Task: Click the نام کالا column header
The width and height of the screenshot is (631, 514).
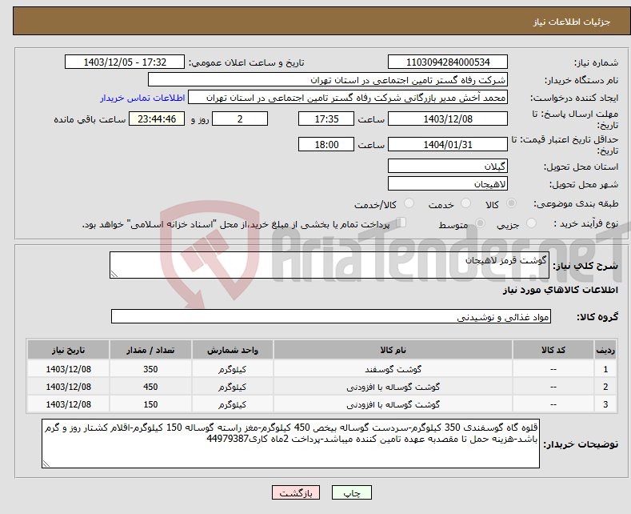Action: [x=393, y=350]
